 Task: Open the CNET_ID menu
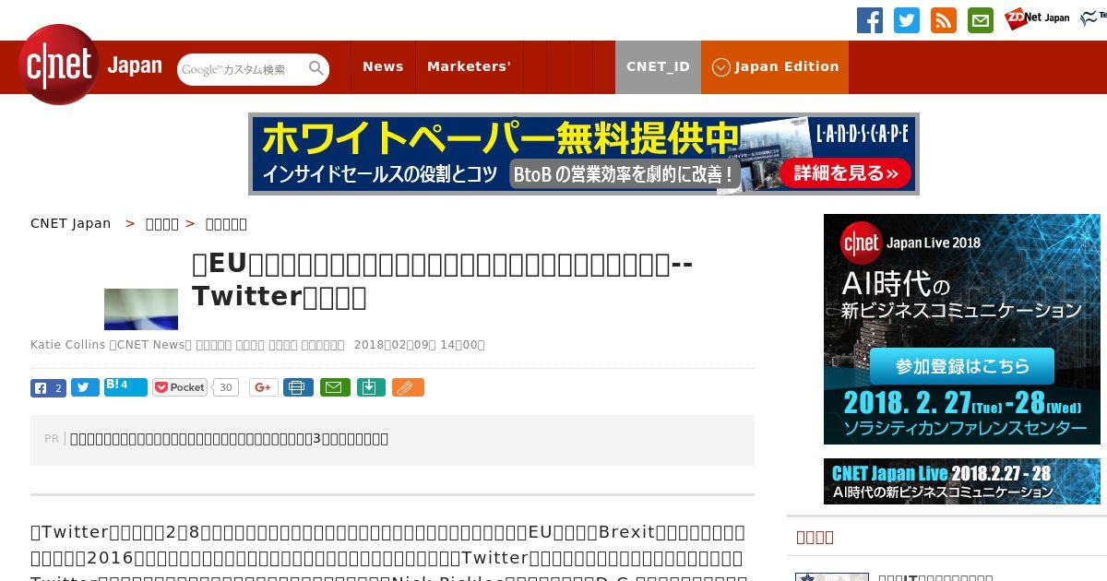click(x=658, y=66)
